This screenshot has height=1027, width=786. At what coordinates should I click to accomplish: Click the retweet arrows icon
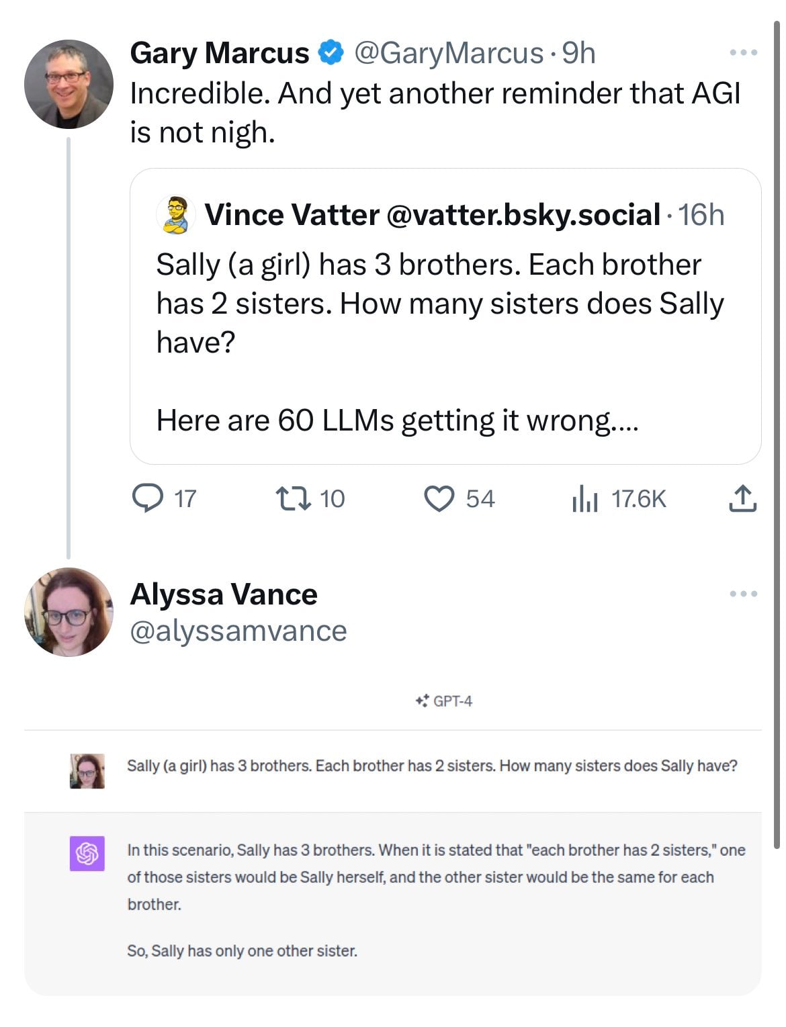click(x=294, y=498)
